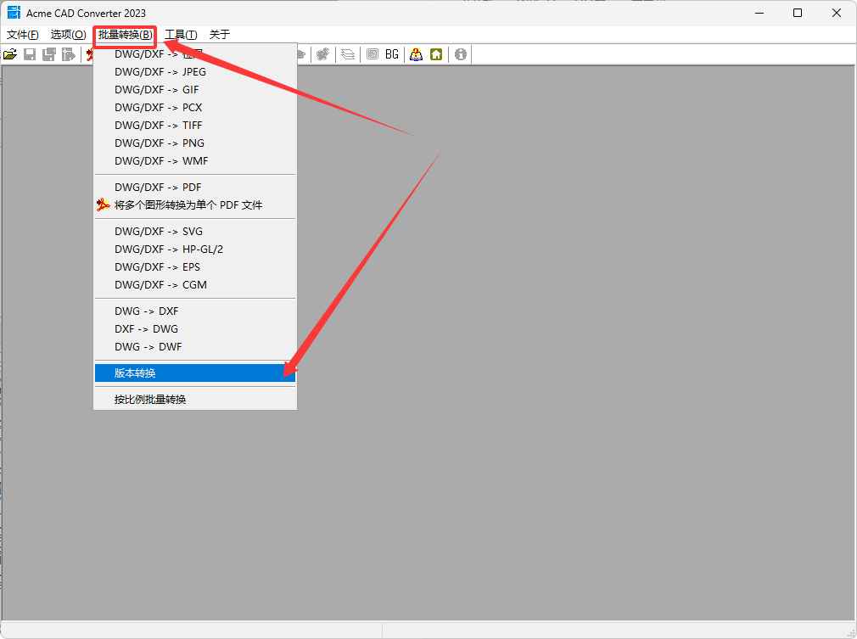
Task: Click the BG background color button
Action: click(x=391, y=54)
